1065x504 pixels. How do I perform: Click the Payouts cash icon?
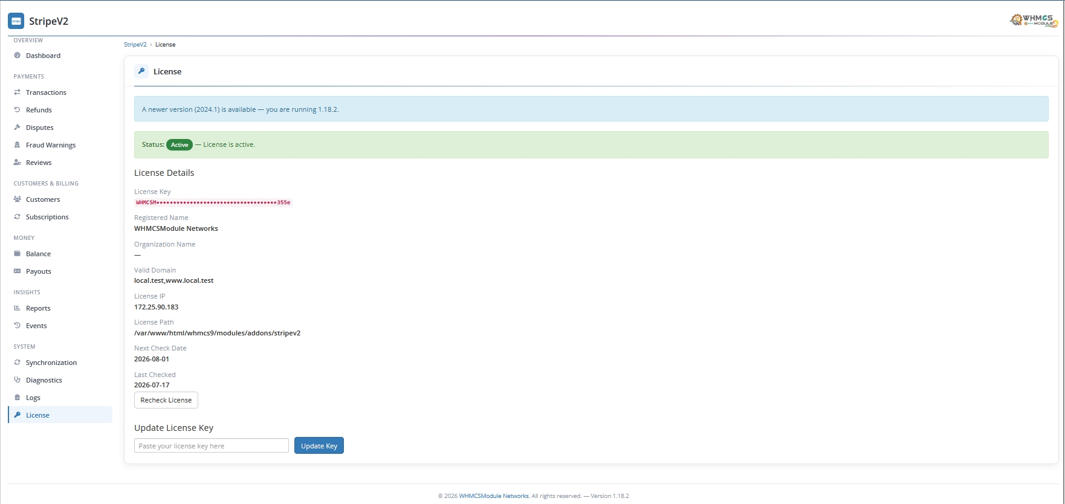18,271
